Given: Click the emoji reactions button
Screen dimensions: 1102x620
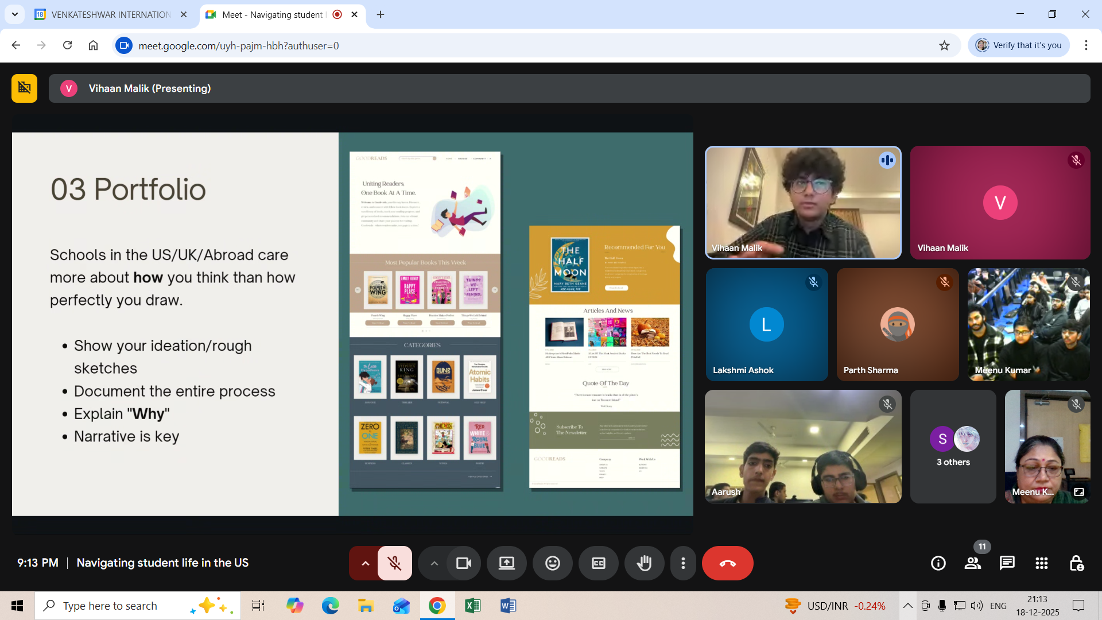Looking at the screenshot, I should coord(552,563).
